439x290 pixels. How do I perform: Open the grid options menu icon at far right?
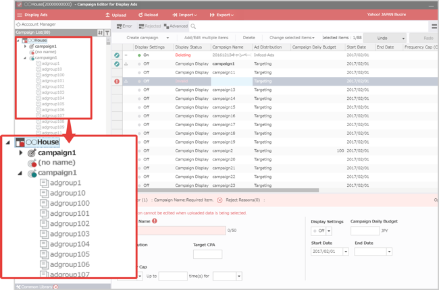434,26
